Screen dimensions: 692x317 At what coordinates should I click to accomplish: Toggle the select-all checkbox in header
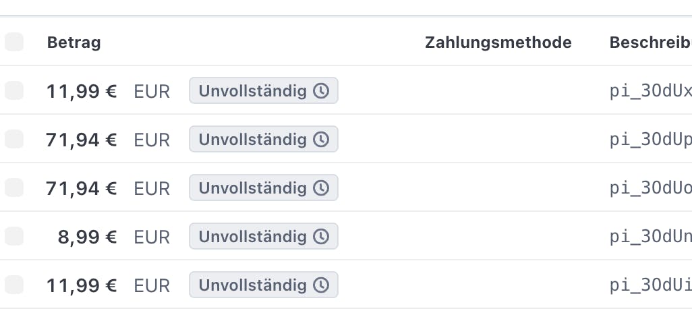tap(14, 42)
